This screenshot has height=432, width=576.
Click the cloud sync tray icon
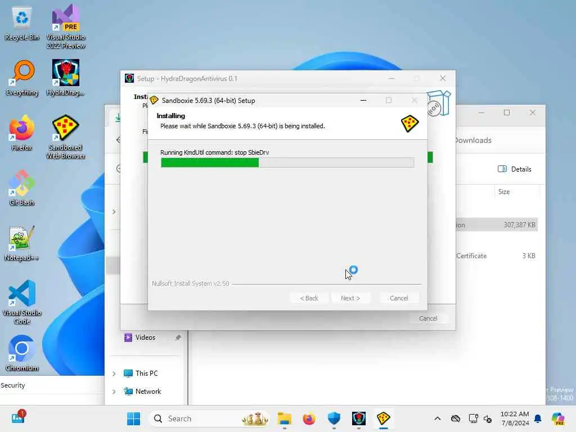pyautogui.click(x=456, y=418)
